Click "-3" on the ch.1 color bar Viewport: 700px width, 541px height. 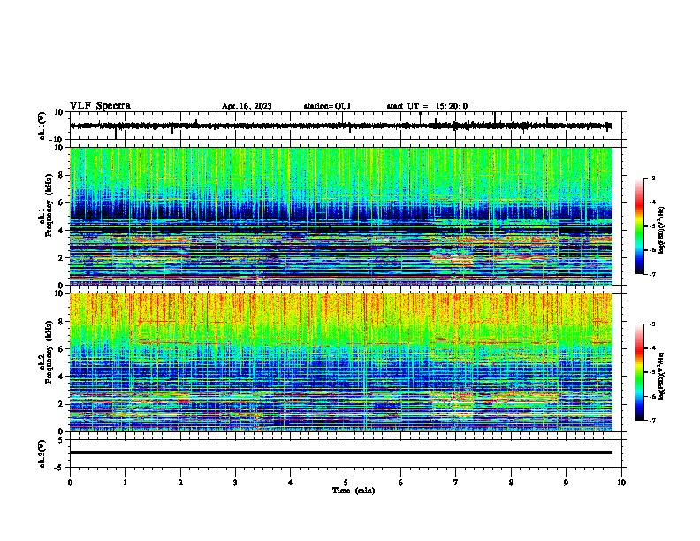point(651,178)
